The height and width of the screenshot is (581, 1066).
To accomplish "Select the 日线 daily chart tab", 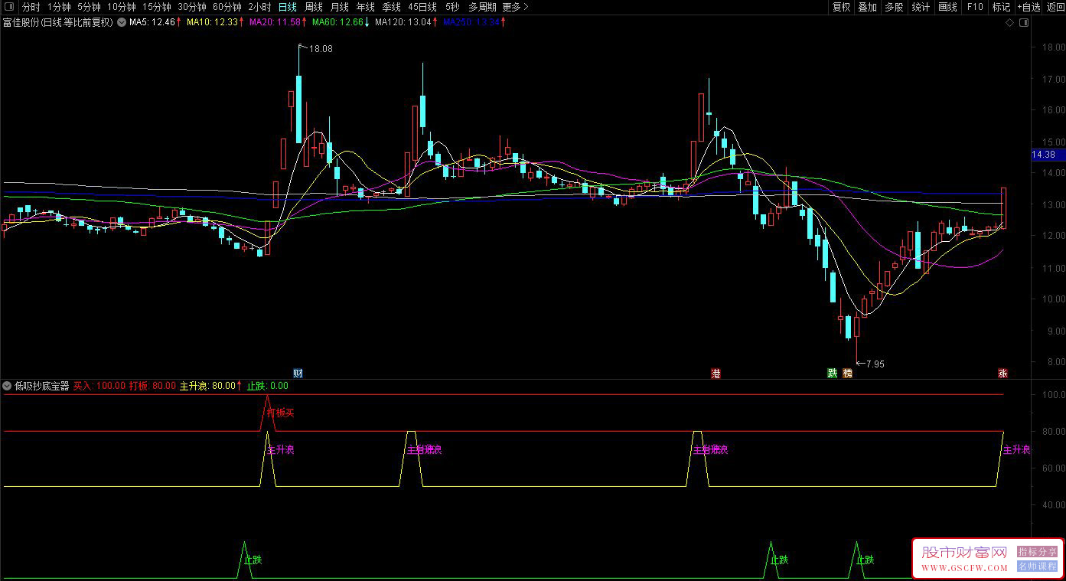I will pyautogui.click(x=288, y=7).
